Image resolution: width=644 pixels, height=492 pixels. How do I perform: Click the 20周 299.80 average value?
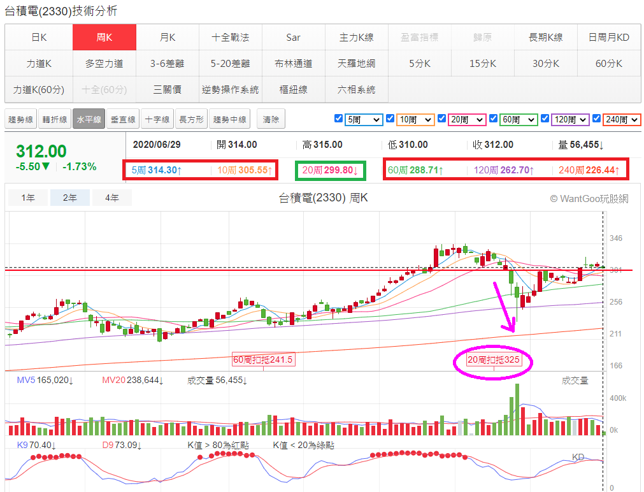pos(330,170)
